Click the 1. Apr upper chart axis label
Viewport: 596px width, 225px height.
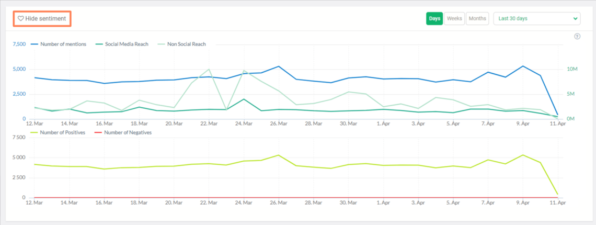[x=384, y=123]
